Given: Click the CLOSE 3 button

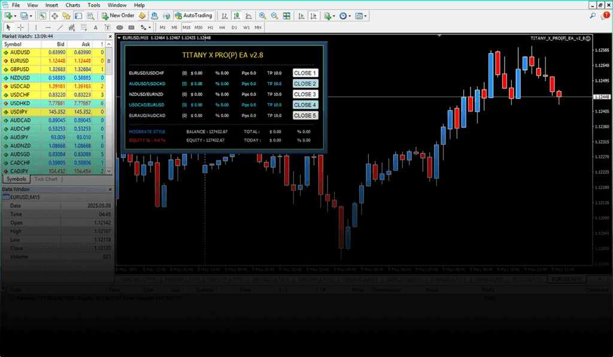Looking at the screenshot, I should click(x=305, y=94).
